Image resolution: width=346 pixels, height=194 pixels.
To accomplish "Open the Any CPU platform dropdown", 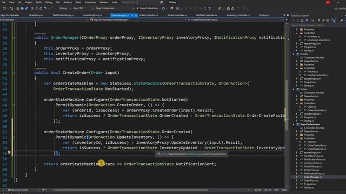I will point(83,9).
